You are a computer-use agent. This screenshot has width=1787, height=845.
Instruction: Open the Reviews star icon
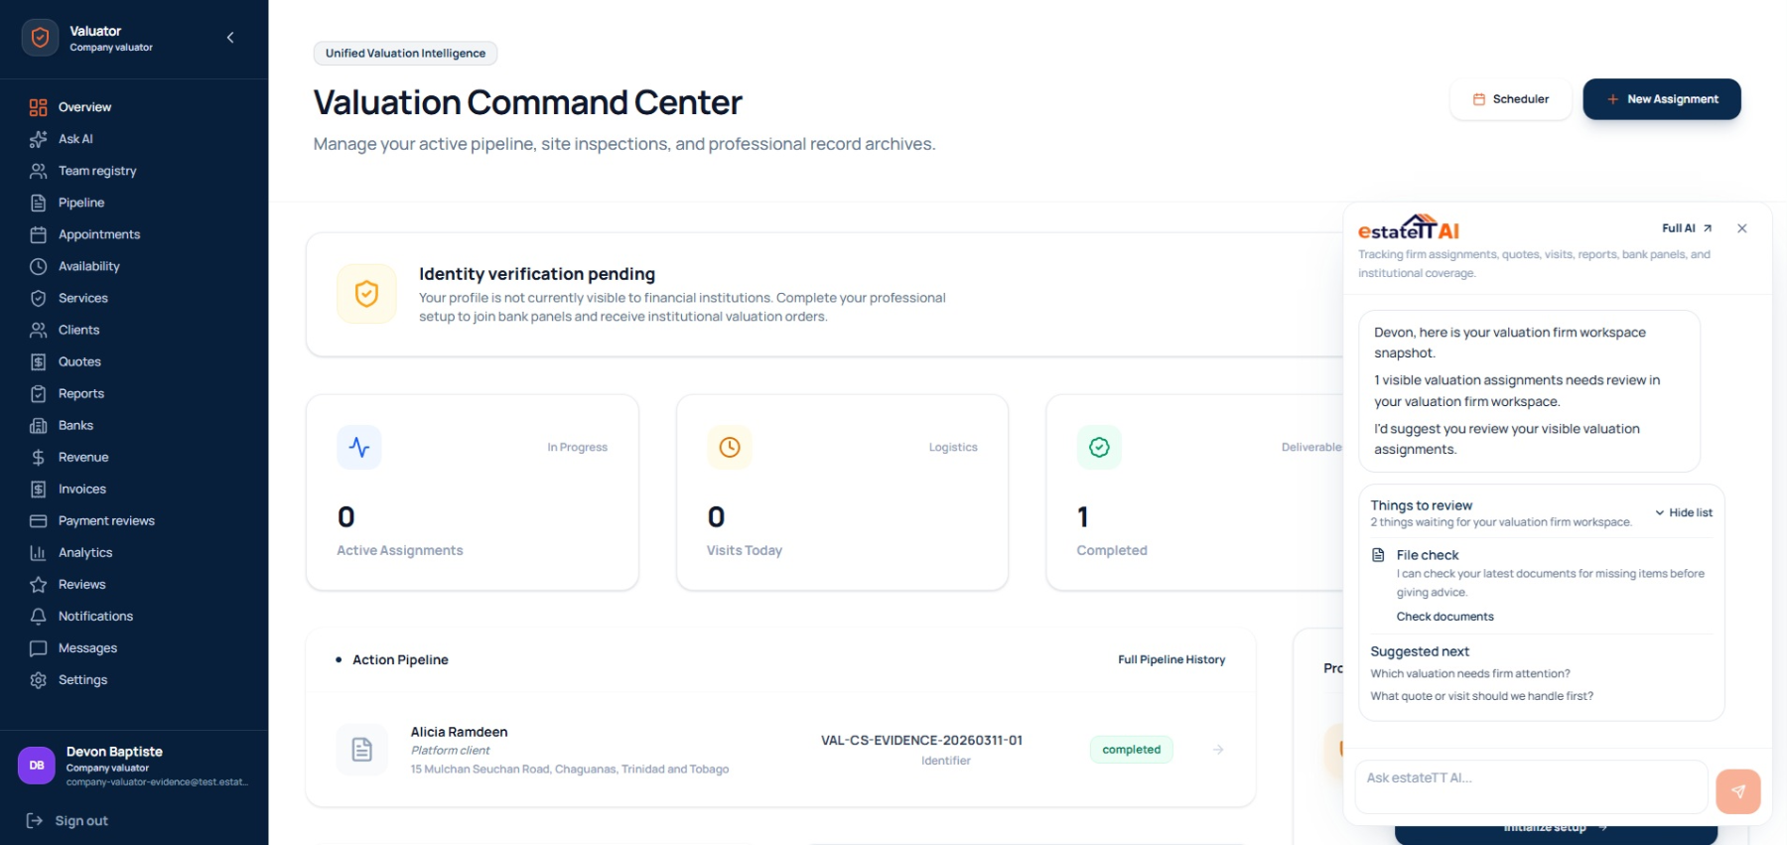point(38,584)
